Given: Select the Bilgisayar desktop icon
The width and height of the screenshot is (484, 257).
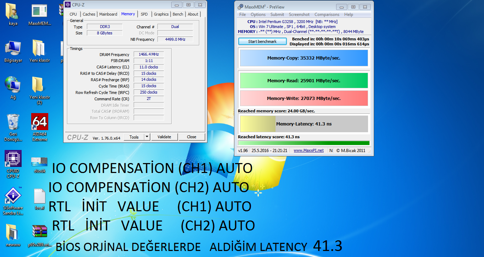Looking at the screenshot, I should coord(13,49).
